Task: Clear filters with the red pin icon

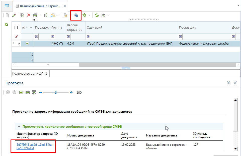Action: click(16, 37)
